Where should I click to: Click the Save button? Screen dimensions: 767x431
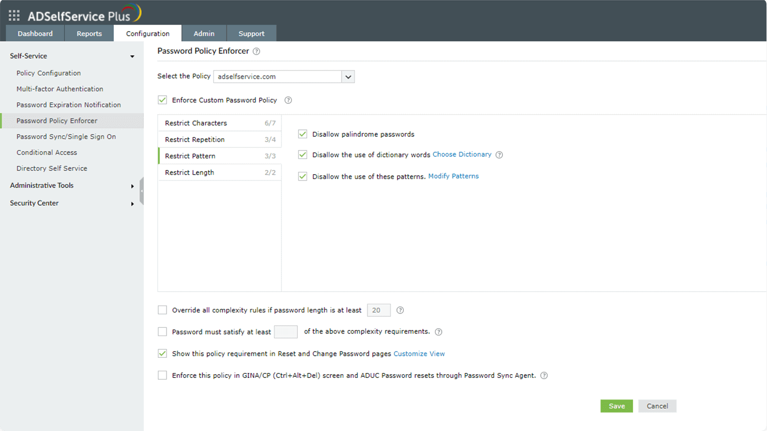tap(616, 406)
